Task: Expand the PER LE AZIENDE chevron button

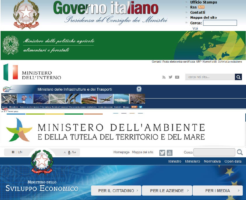Action: [x=167, y=191]
